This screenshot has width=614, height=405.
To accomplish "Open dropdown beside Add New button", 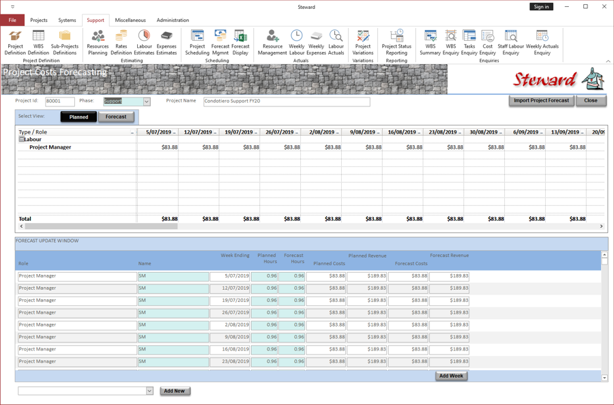I will pyautogui.click(x=149, y=391).
